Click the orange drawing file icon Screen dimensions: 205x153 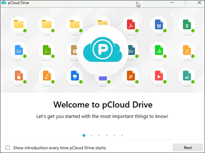187,50
